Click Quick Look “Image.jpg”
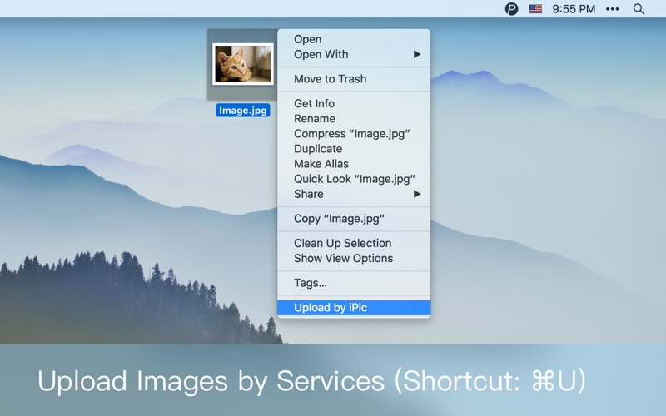This screenshot has width=666, height=416. tap(354, 179)
